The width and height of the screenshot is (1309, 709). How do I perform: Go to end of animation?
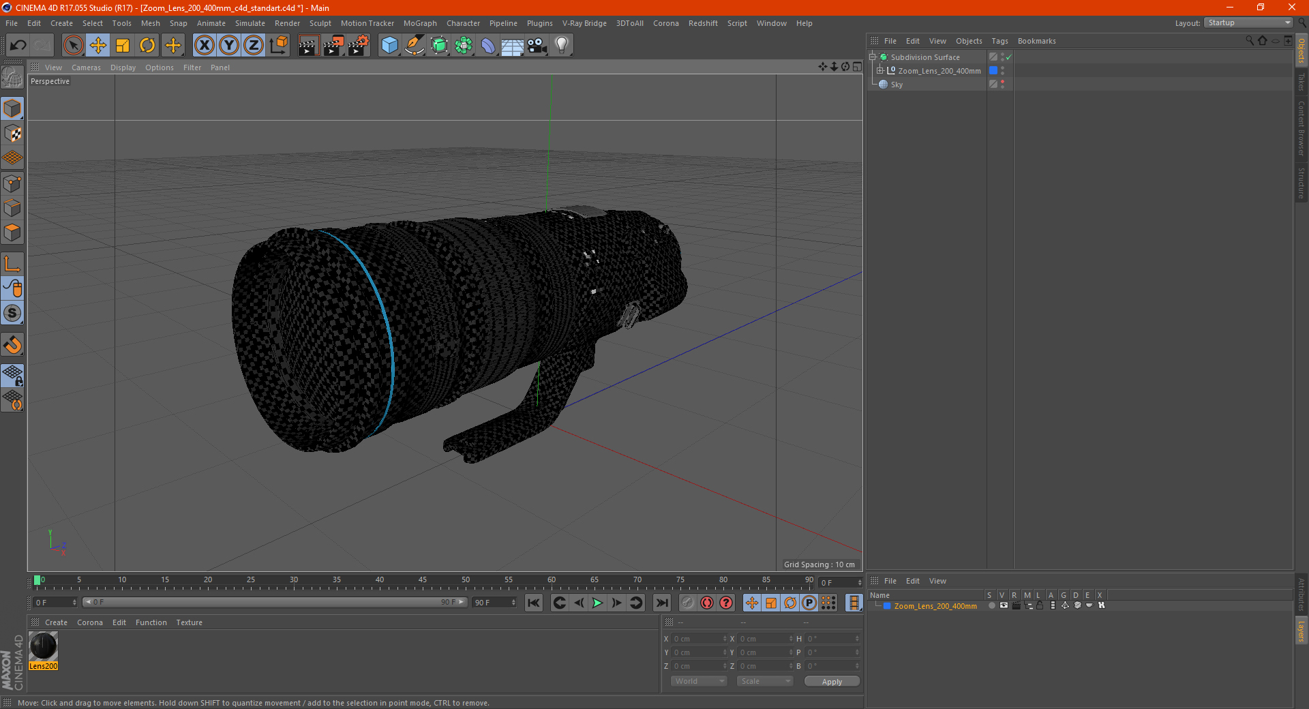[x=661, y=603]
